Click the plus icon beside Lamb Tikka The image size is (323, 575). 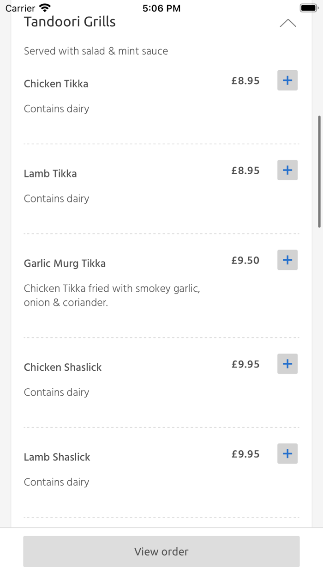click(287, 170)
